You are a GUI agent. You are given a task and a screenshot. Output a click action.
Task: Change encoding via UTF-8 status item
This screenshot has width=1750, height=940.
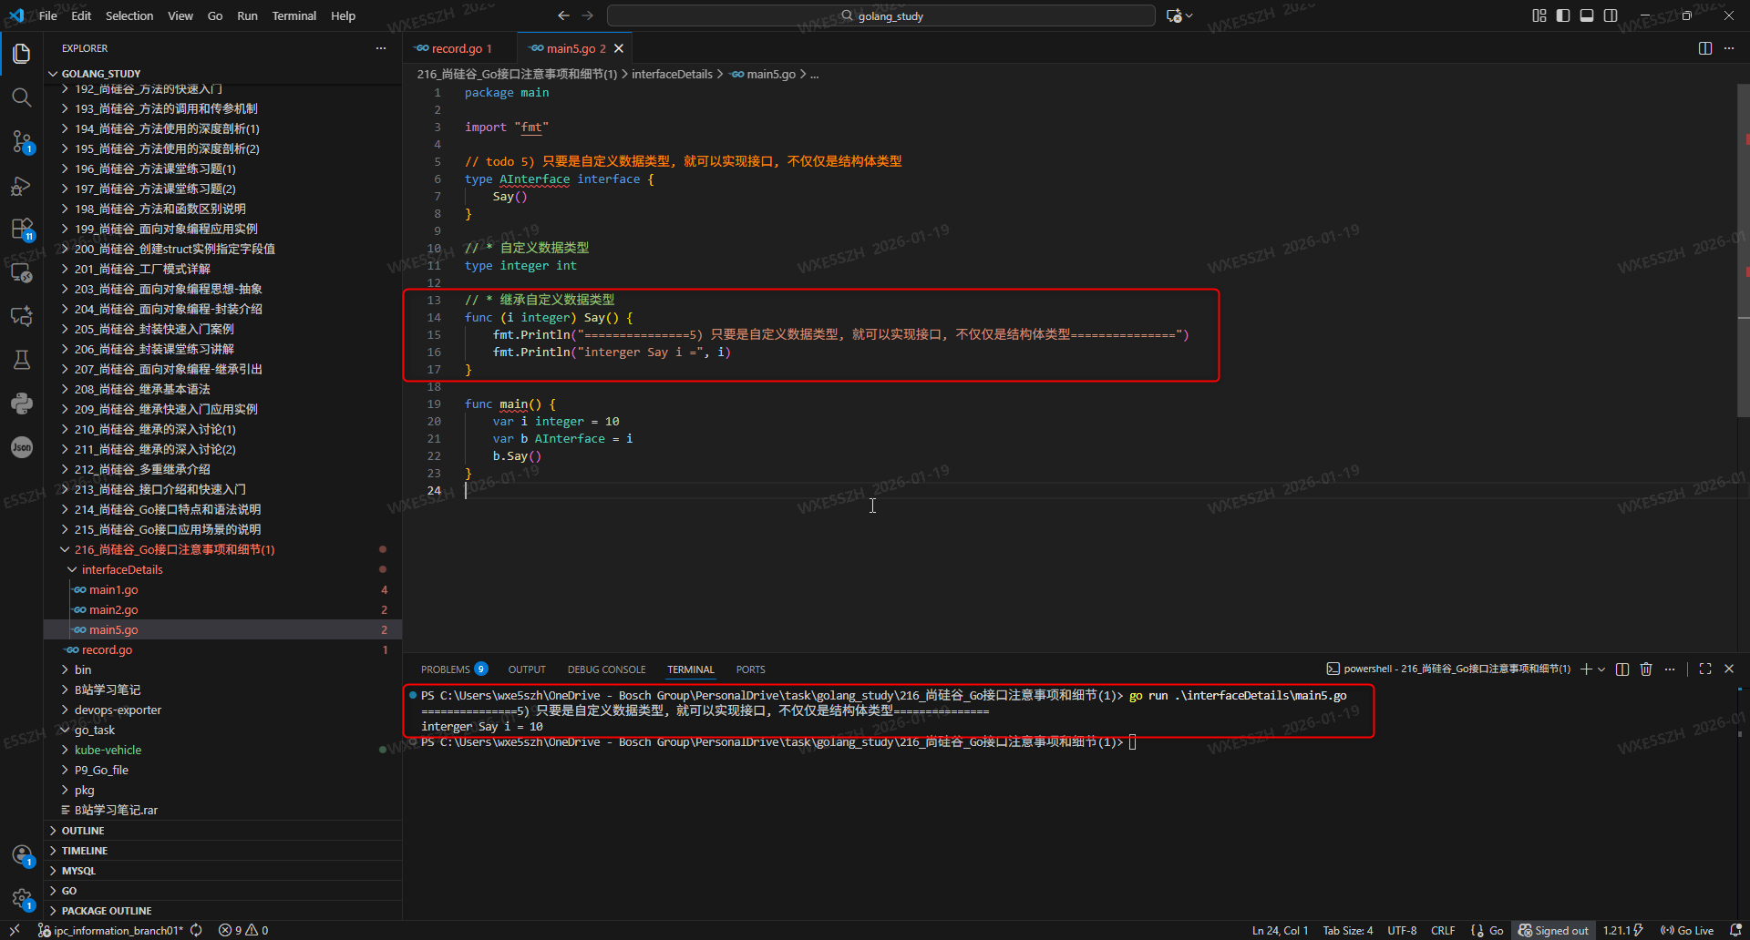tap(1402, 930)
